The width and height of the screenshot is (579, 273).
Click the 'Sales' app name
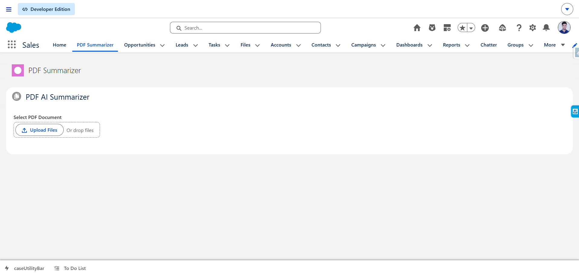[31, 45]
